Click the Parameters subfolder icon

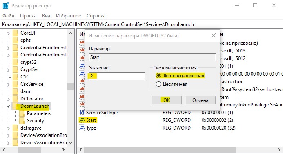(x=22, y=113)
